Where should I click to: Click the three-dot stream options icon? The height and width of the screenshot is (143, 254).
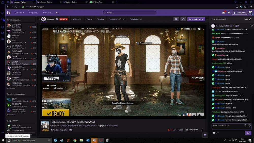(203, 130)
